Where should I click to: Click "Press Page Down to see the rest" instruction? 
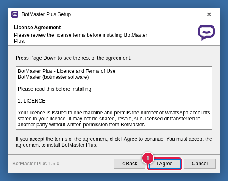point(73,58)
